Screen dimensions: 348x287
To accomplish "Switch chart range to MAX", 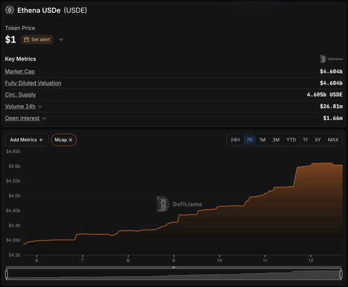I will click(333, 140).
